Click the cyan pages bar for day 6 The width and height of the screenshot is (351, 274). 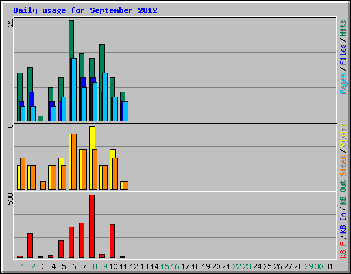coord(74,90)
